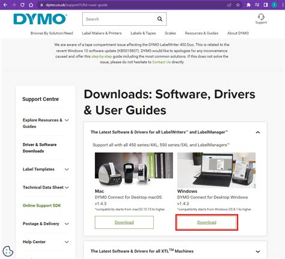Reload the page with refresh icon

coord(22,5)
